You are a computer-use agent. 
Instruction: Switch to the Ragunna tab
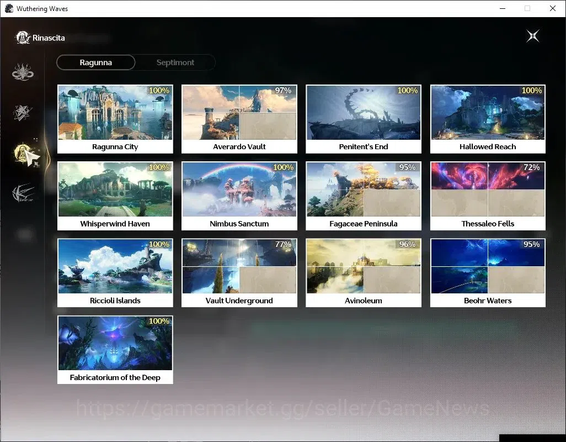(95, 62)
